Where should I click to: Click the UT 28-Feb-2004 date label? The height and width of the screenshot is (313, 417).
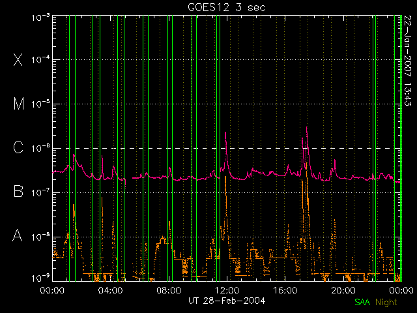pyautogui.click(x=227, y=301)
